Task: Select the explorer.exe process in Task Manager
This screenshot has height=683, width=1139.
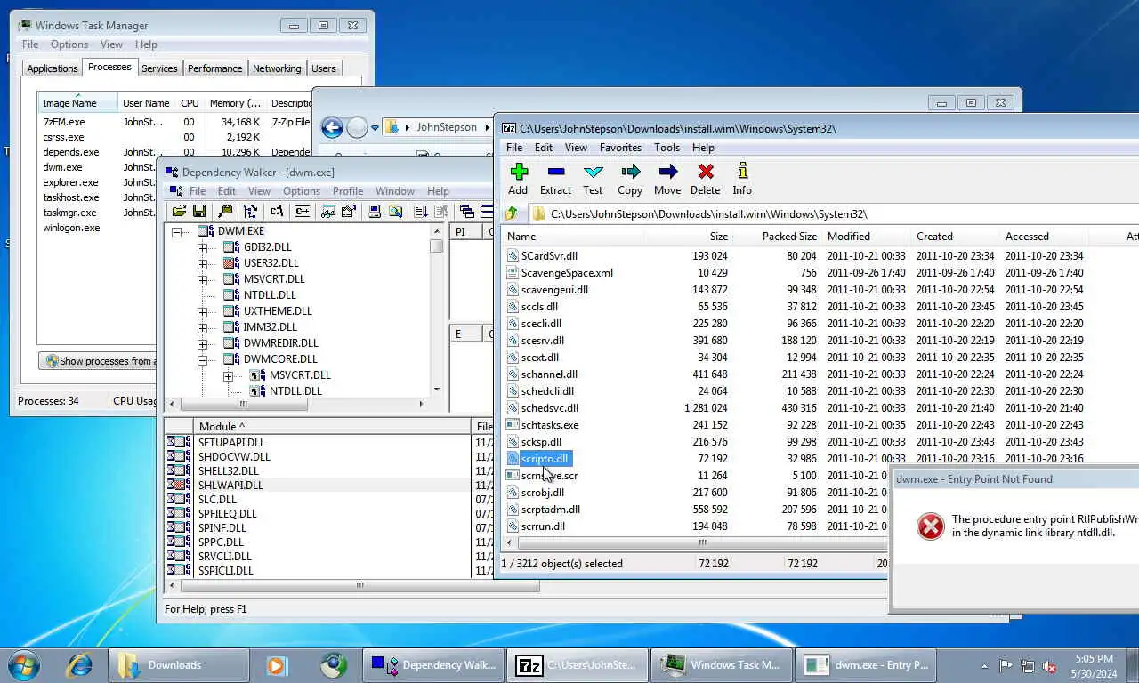Action: click(71, 182)
